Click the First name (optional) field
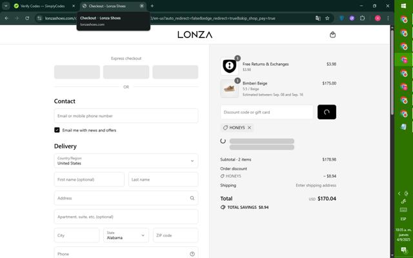Image resolution: width=413 pixels, height=258 pixels. (89, 179)
